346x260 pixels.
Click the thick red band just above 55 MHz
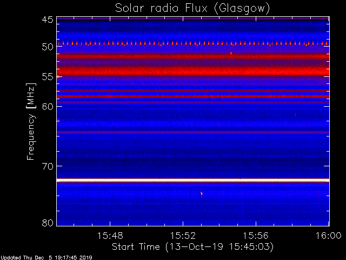pyautogui.click(x=193, y=71)
